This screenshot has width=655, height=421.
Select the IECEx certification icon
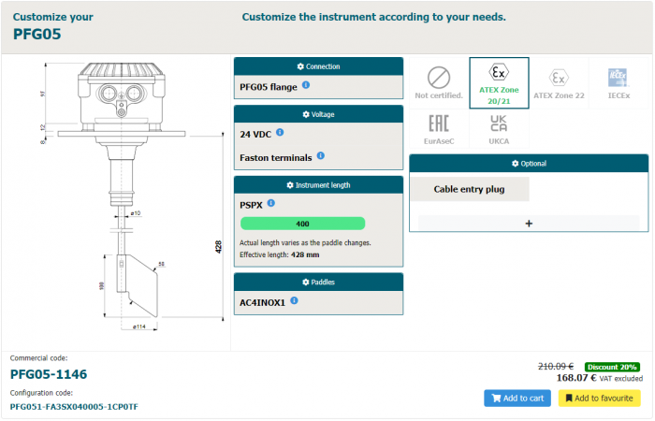tap(618, 82)
